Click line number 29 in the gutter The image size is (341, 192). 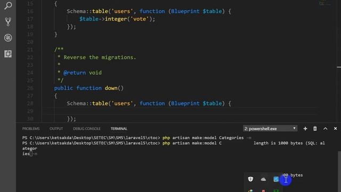(x=30, y=111)
